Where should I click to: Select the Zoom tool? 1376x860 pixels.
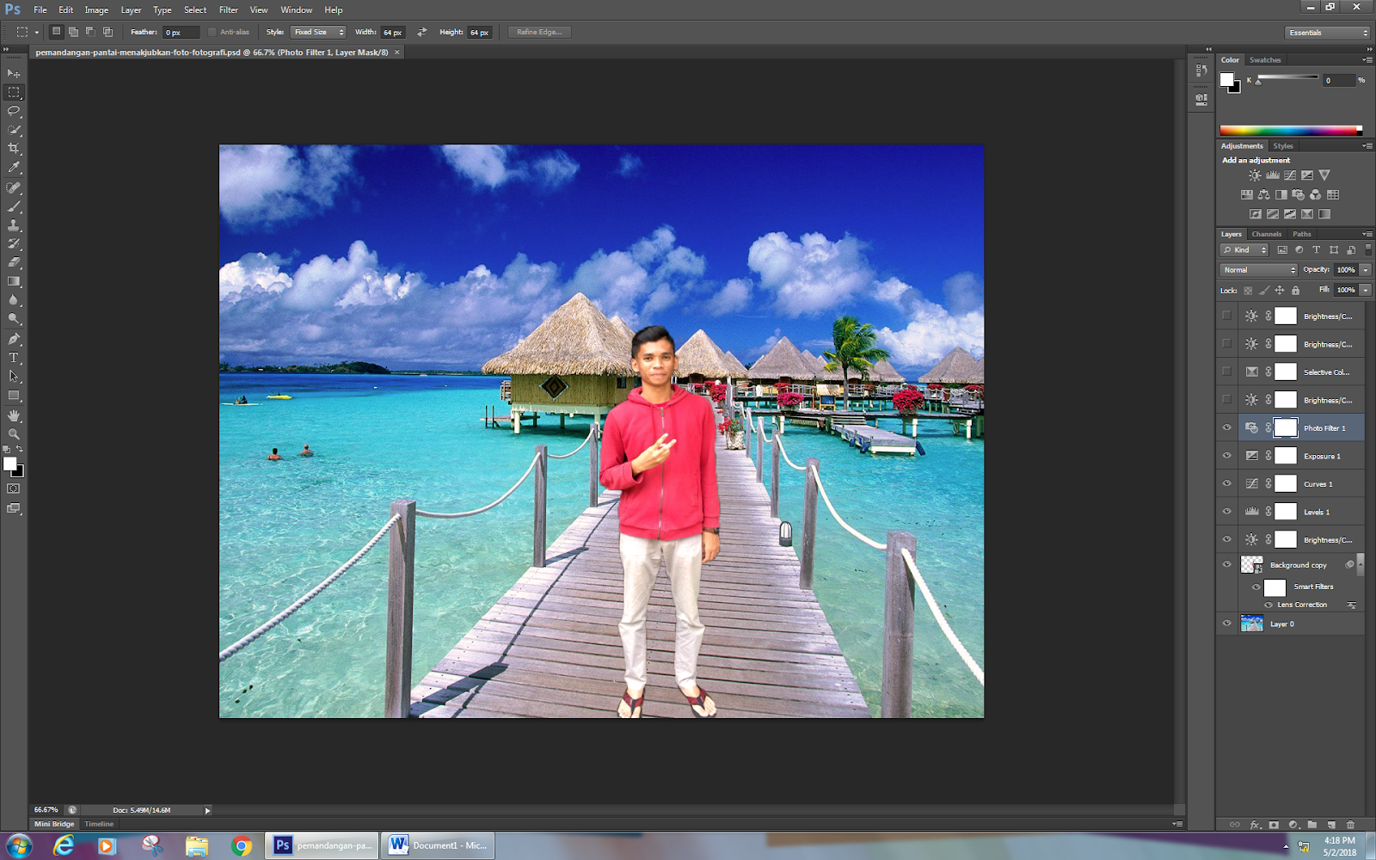pyautogui.click(x=13, y=434)
